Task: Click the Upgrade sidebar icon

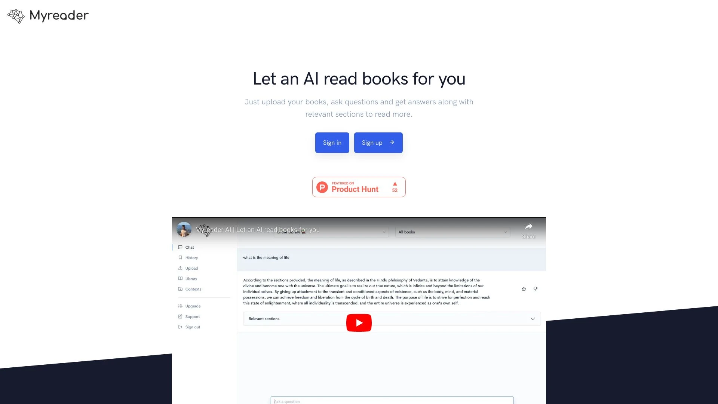Action: tap(181, 306)
